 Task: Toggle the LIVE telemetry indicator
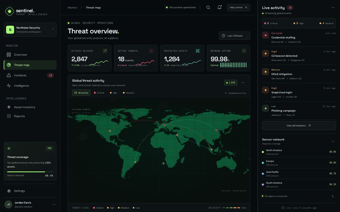tap(231, 83)
